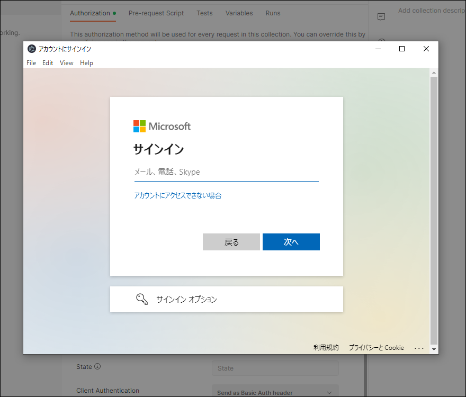Viewport: 466px width, 397px height.
Task: Switch to Authorization tab in Postman
Action: 93,13
